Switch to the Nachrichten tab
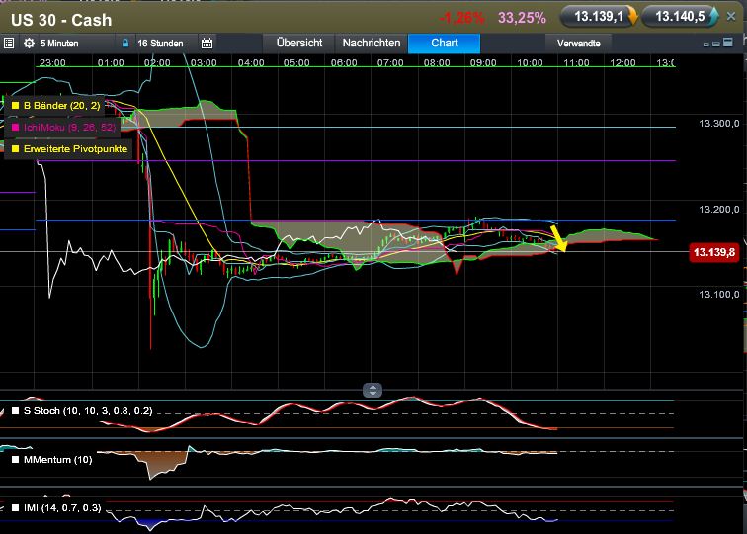Image resolution: width=747 pixels, height=534 pixels. point(371,44)
